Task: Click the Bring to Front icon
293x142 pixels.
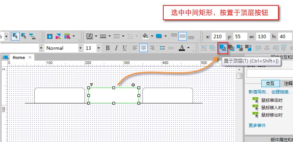Action: (223, 48)
